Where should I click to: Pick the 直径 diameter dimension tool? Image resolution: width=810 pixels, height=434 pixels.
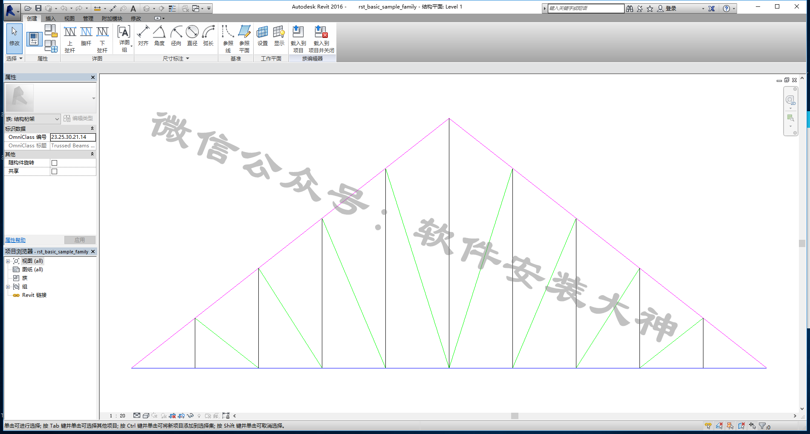[192, 36]
